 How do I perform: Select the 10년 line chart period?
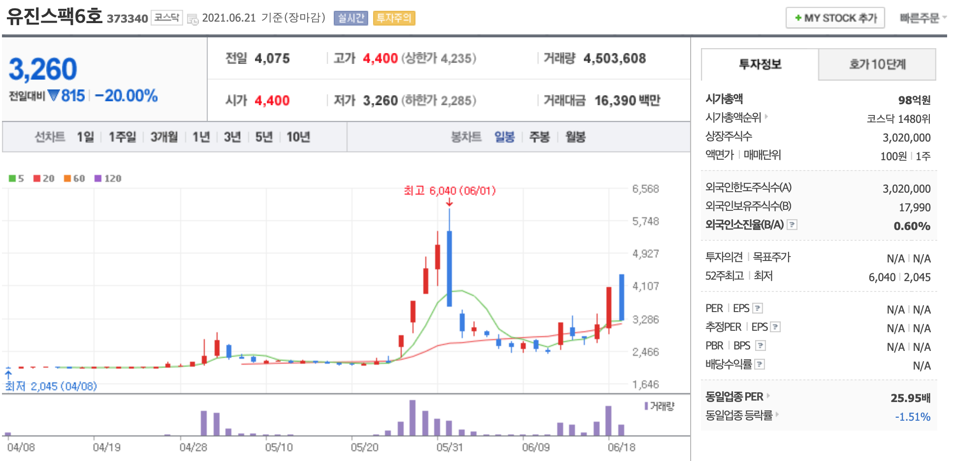(298, 137)
